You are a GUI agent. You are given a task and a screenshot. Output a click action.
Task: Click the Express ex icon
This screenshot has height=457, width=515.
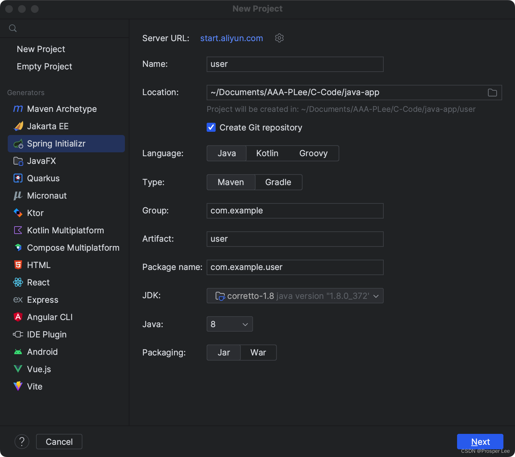point(18,300)
